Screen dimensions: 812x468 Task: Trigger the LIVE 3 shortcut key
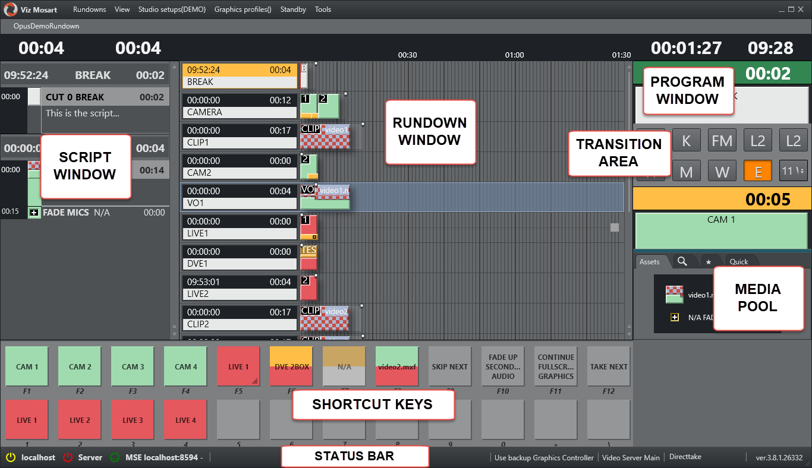pyautogui.click(x=132, y=420)
